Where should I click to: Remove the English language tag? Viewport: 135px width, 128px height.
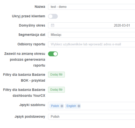tap(79, 106)
